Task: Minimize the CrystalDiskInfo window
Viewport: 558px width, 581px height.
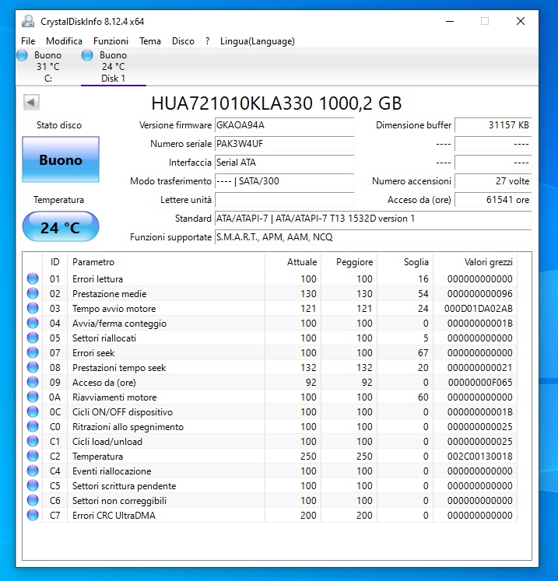Action: coord(450,22)
